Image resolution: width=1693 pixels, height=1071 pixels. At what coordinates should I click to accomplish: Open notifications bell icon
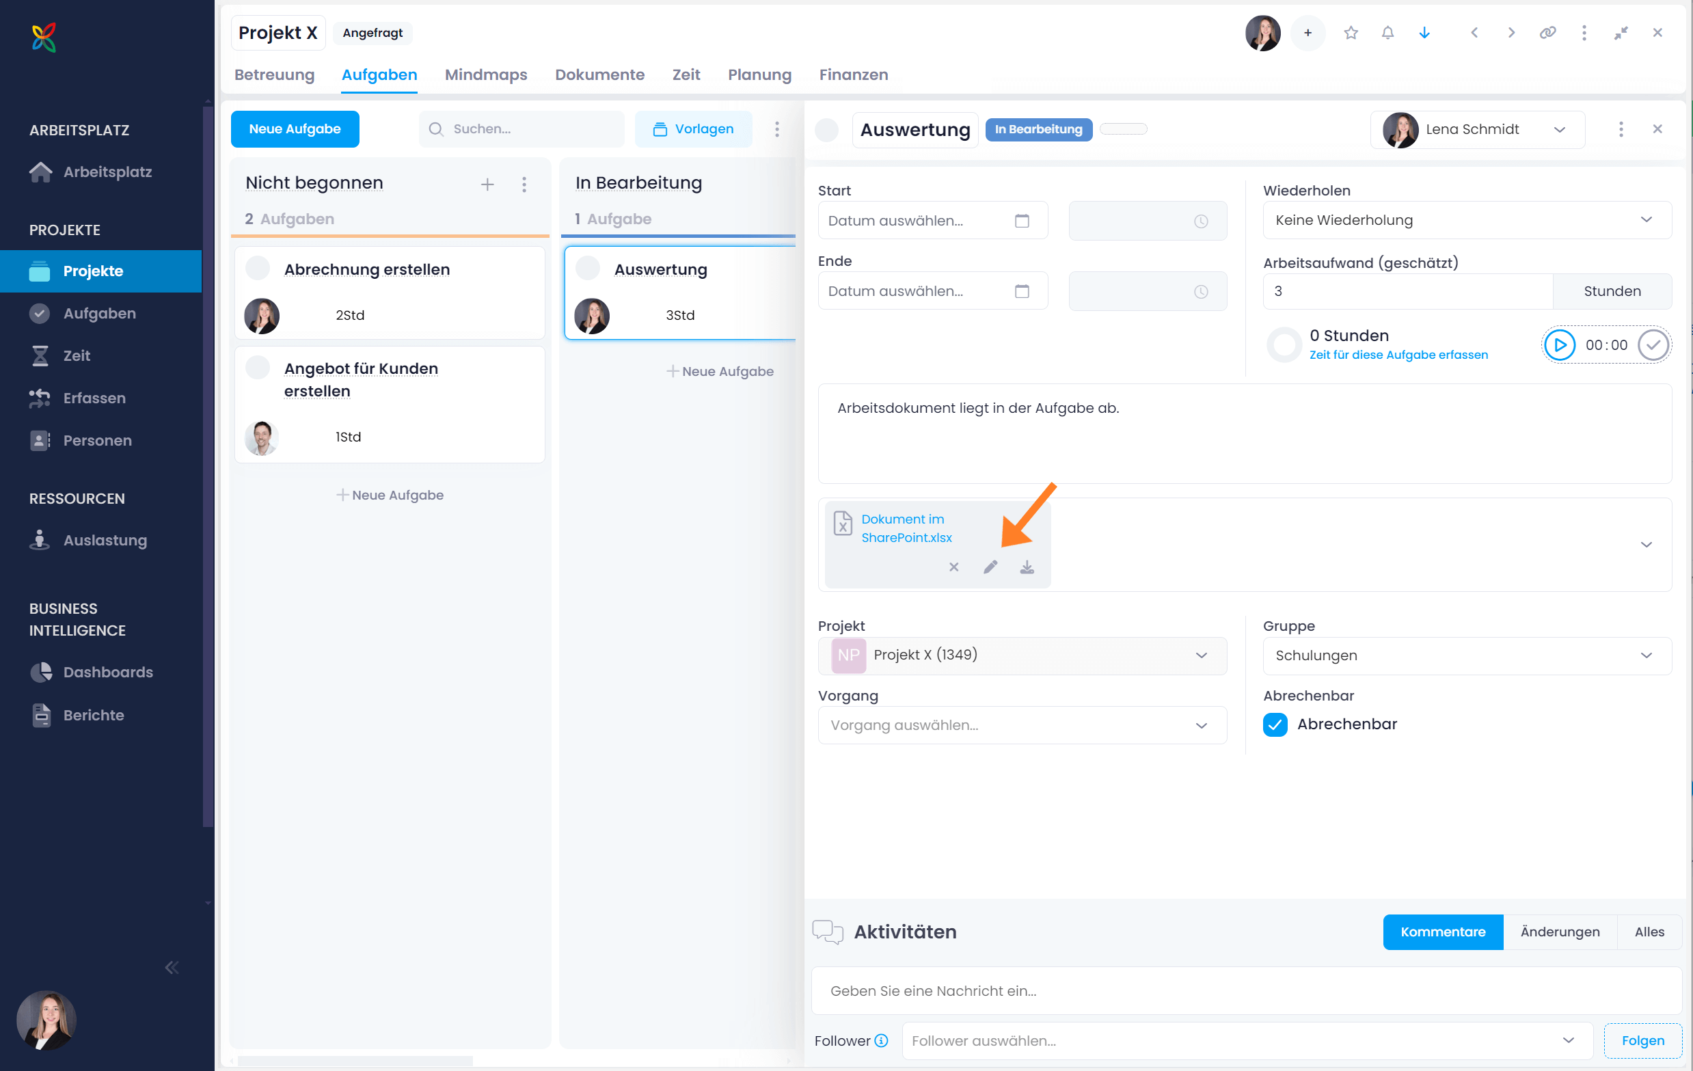pos(1387,33)
